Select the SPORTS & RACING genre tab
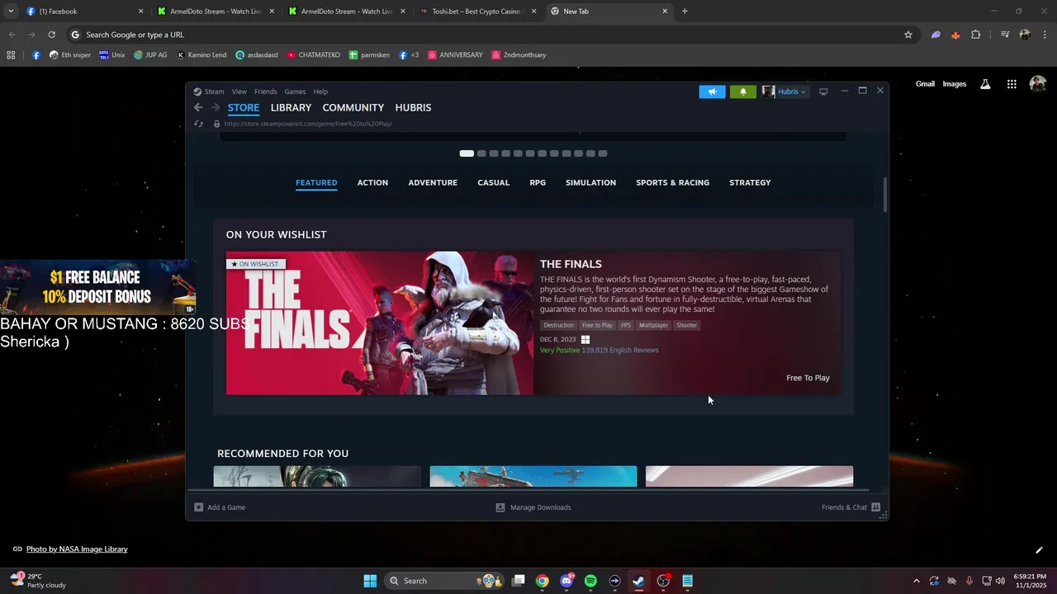 click(x=672, y=182)
